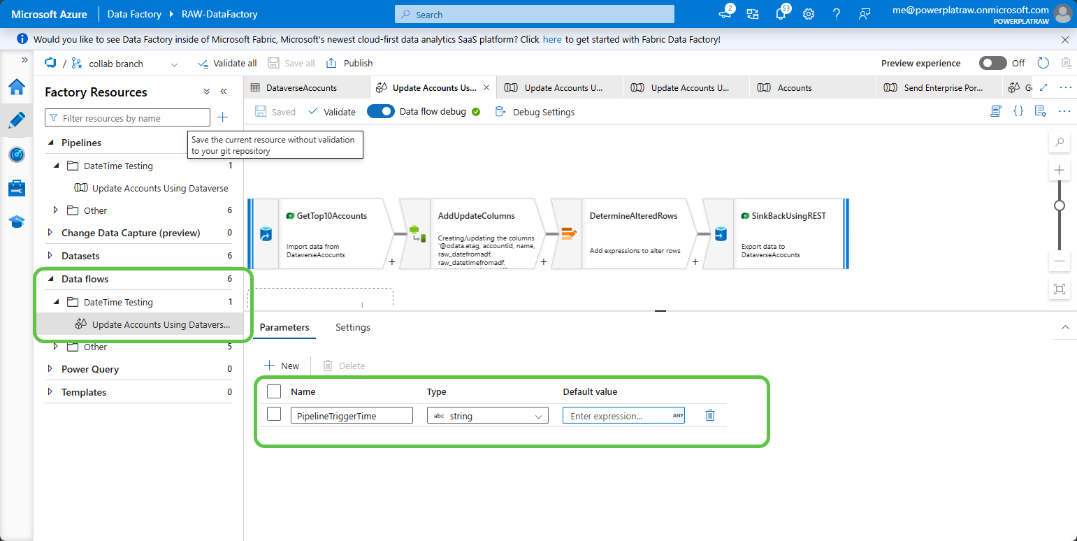View JSON code with curly braces icon
The height and width of the screenshot is (541, 1077).
1018,111
